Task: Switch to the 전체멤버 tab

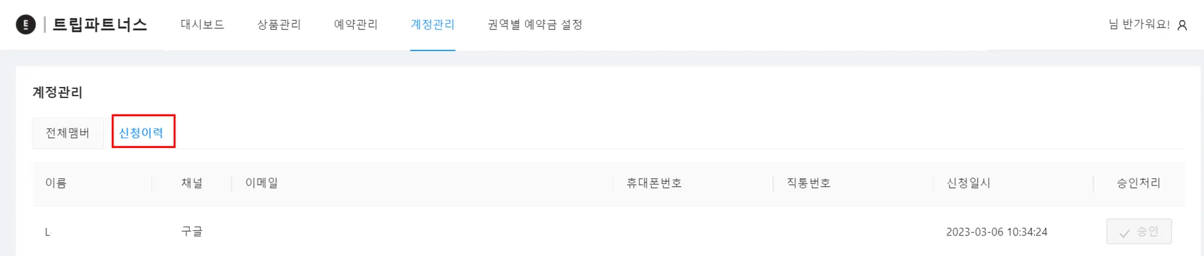Action: coord(68,133)
